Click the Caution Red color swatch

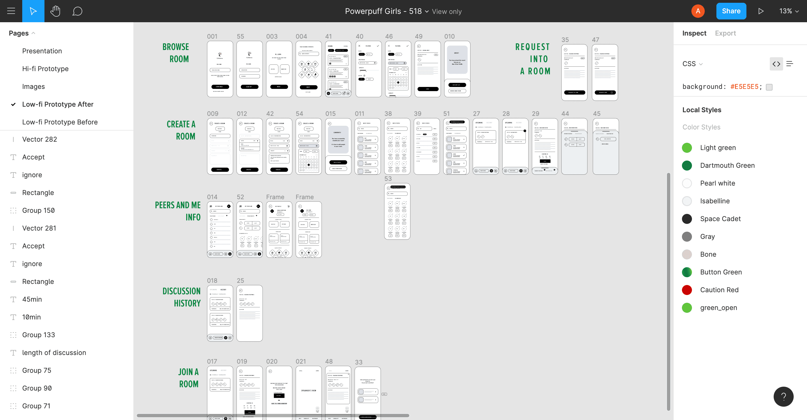pos(687,290)
